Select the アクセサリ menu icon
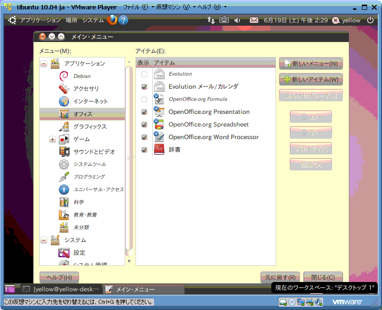This screenshot has width=382, height=310. click(x=64, y=89)
